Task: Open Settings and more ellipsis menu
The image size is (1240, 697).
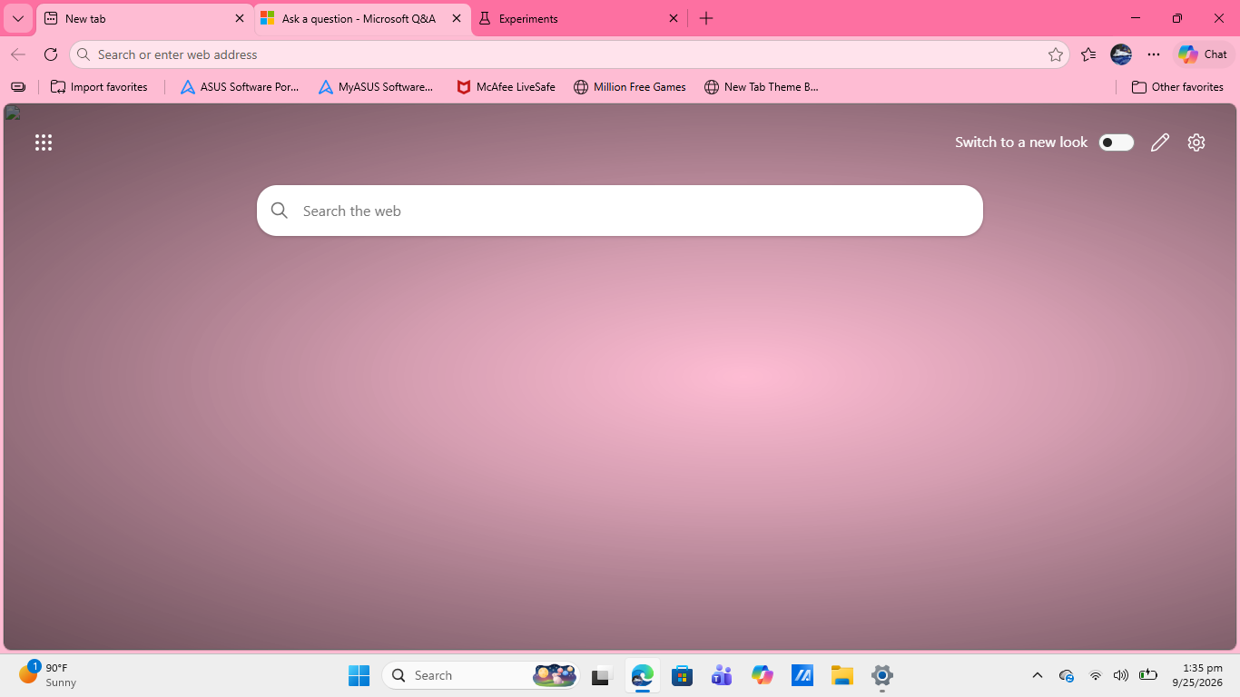Action: pyautogui.click(x=1154, y=54)
